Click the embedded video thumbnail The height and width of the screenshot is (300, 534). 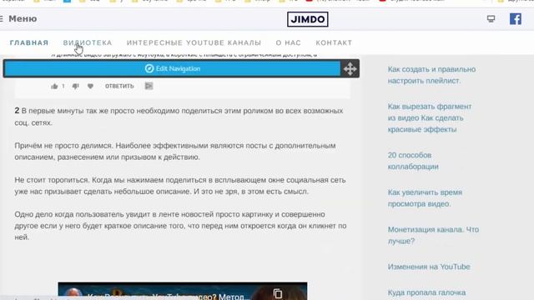[x=183, y=291]
